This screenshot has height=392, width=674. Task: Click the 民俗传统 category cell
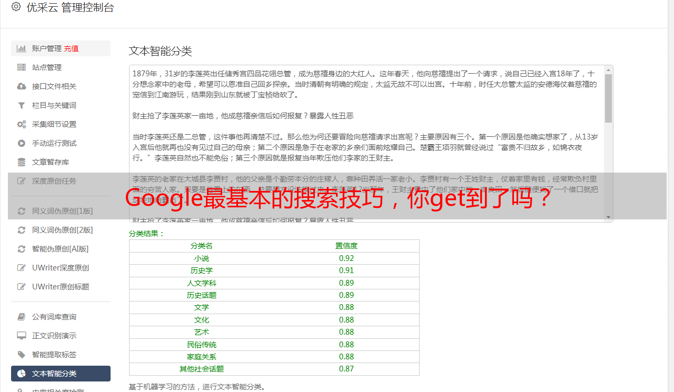[202, 345]
